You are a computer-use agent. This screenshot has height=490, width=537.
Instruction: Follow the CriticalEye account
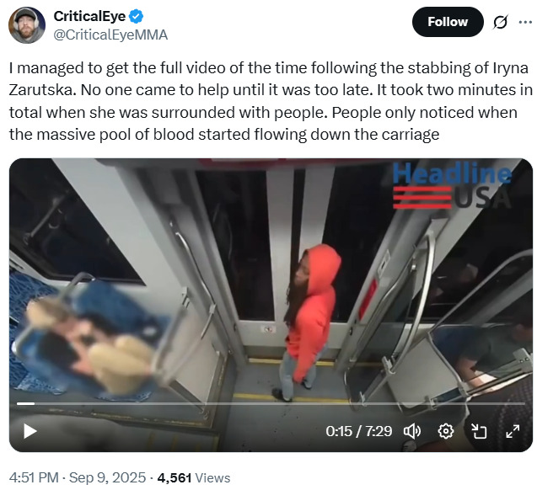[448, 22]
